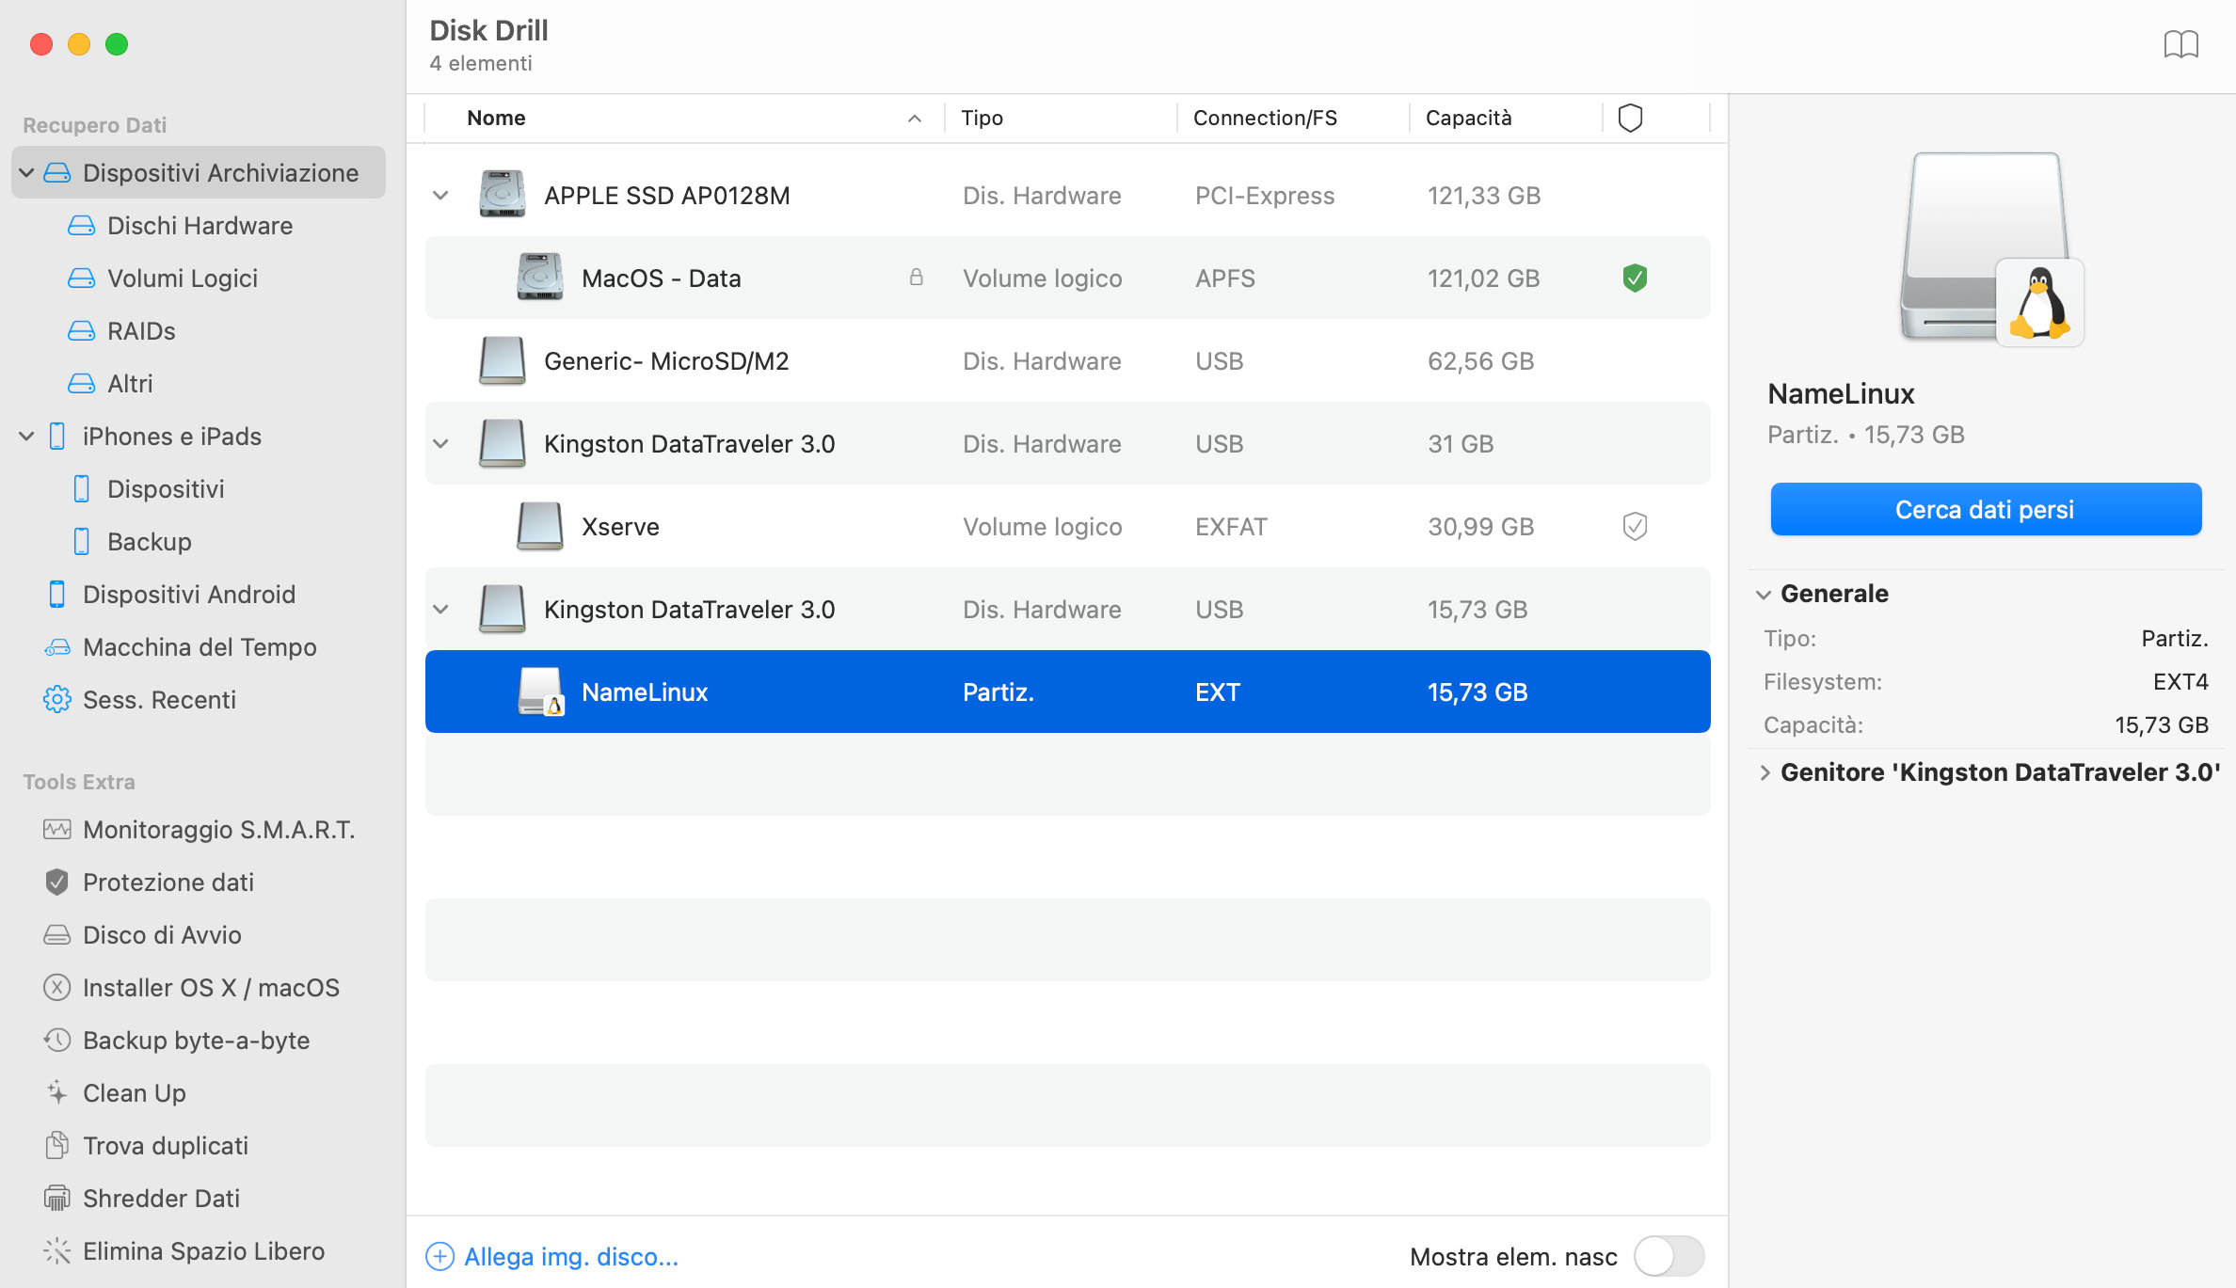Click the S.M.A.R.T. monitoring icon

coord(56,830)
